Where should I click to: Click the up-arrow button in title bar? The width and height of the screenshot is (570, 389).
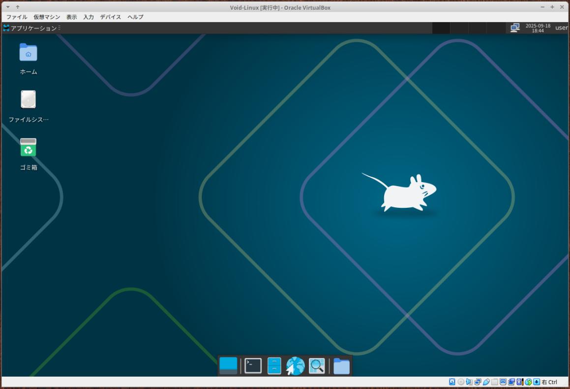(x=17, y=7)
